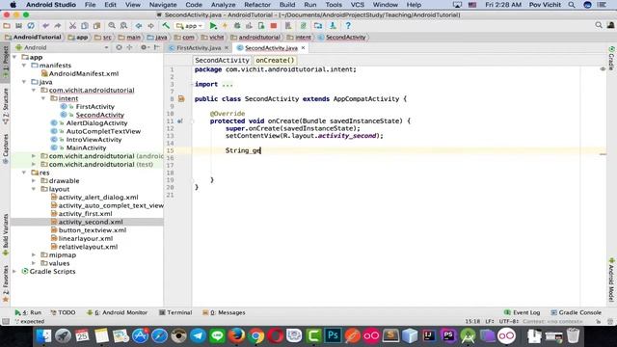The width and height of the screenshot is (617, 347).
Task: Click the Redo arrow icon
Action: (x=58, y=26)
